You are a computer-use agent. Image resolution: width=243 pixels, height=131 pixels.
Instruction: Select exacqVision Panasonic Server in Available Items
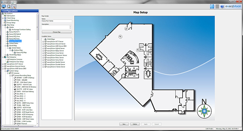[57, 55]
